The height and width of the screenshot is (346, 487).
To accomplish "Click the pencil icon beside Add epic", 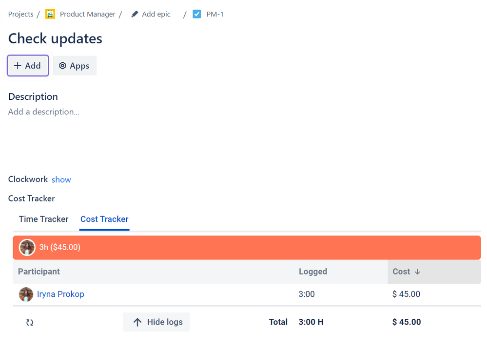I will coord(135,14).
